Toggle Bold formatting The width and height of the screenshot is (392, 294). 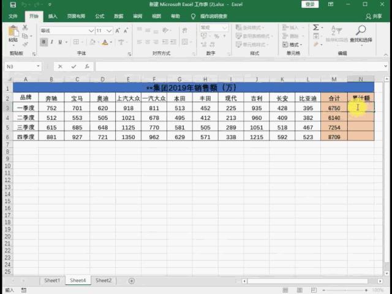[x=43, y=42]
